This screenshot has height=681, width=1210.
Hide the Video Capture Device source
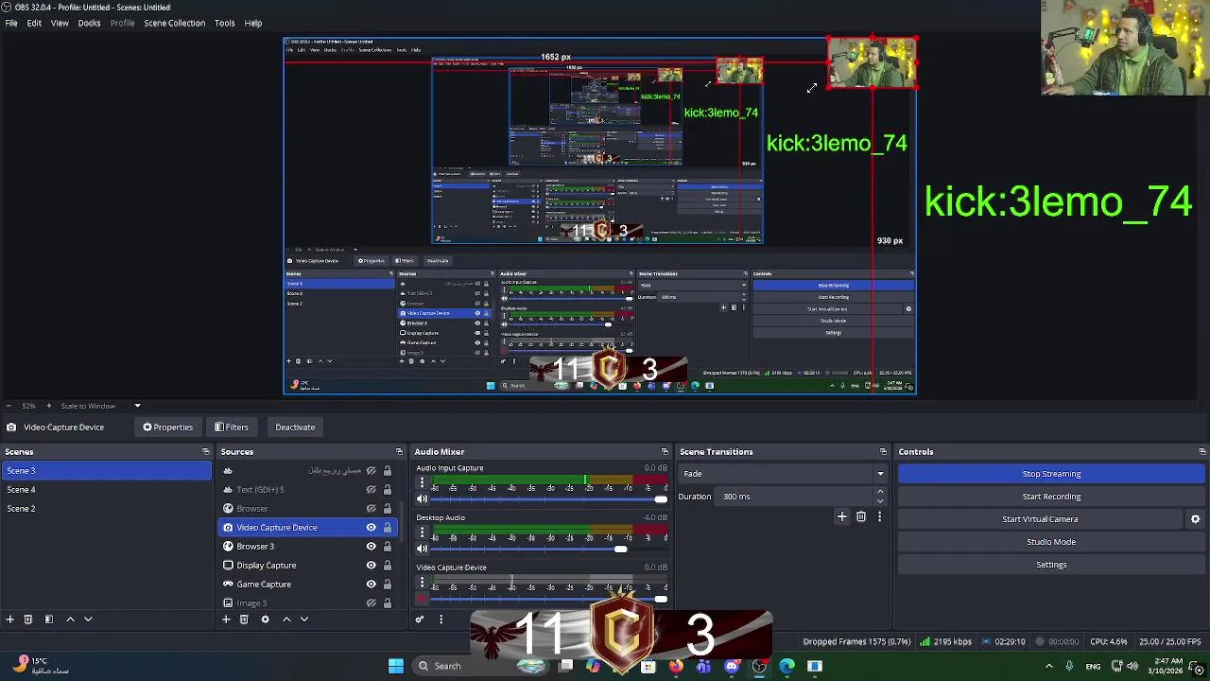[372, 528]
